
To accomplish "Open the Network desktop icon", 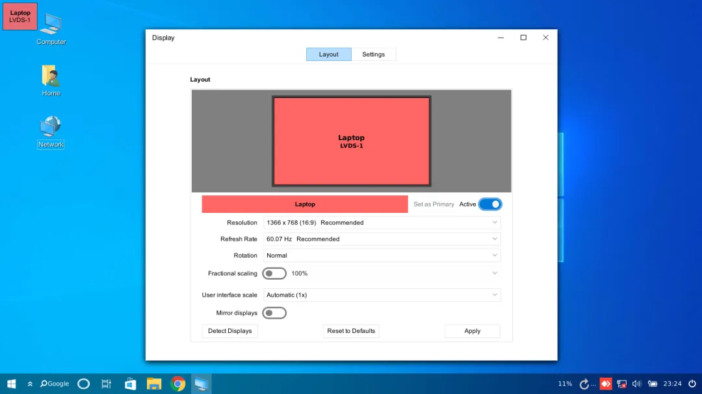I will pyautogui.click(x=51, y=132).
